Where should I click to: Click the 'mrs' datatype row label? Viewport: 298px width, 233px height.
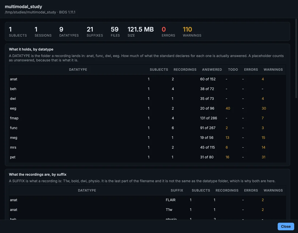tap(13, 147)
